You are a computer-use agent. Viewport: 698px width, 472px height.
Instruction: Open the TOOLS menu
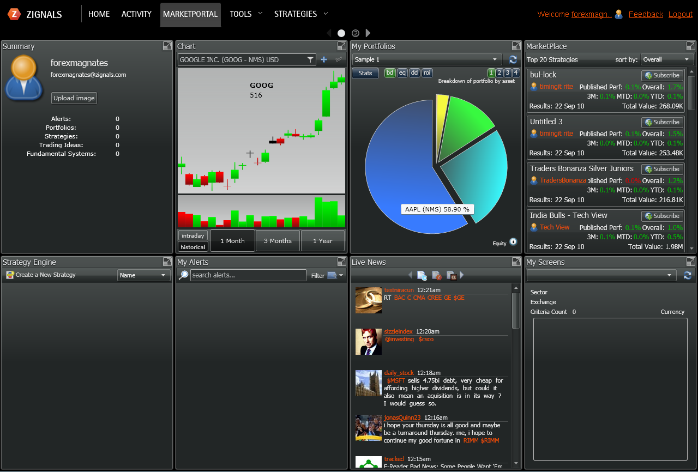point(246,14)
